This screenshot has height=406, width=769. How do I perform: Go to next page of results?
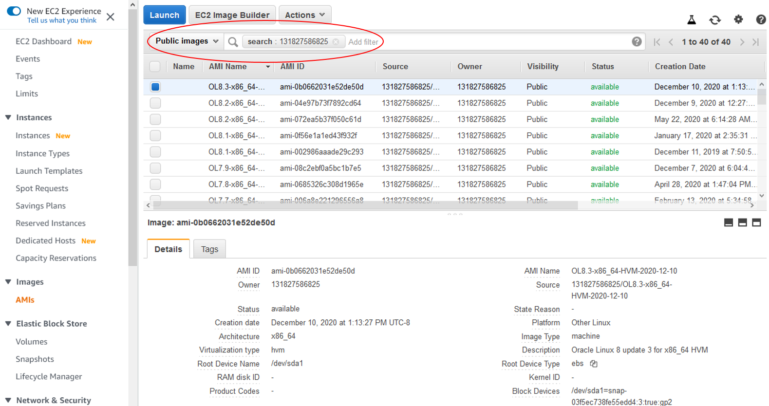point(742,42)
